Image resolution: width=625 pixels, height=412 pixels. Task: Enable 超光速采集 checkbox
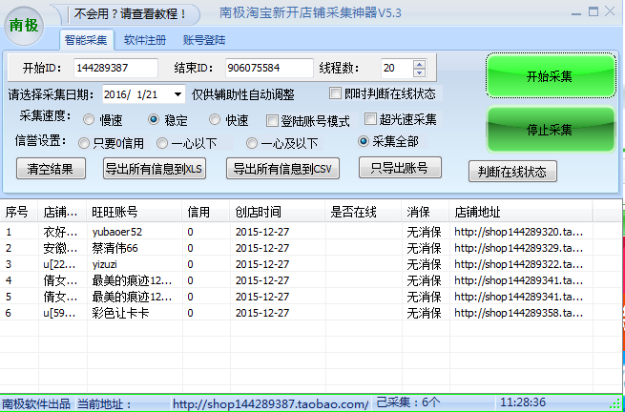[x=371, y=119]
